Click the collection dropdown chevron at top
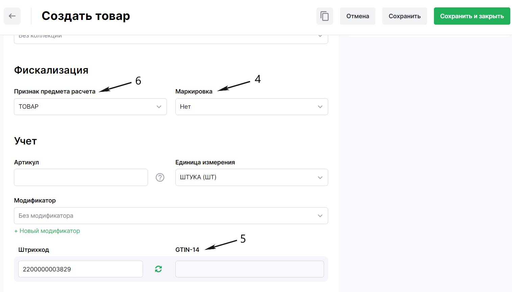 click(320, 36)
